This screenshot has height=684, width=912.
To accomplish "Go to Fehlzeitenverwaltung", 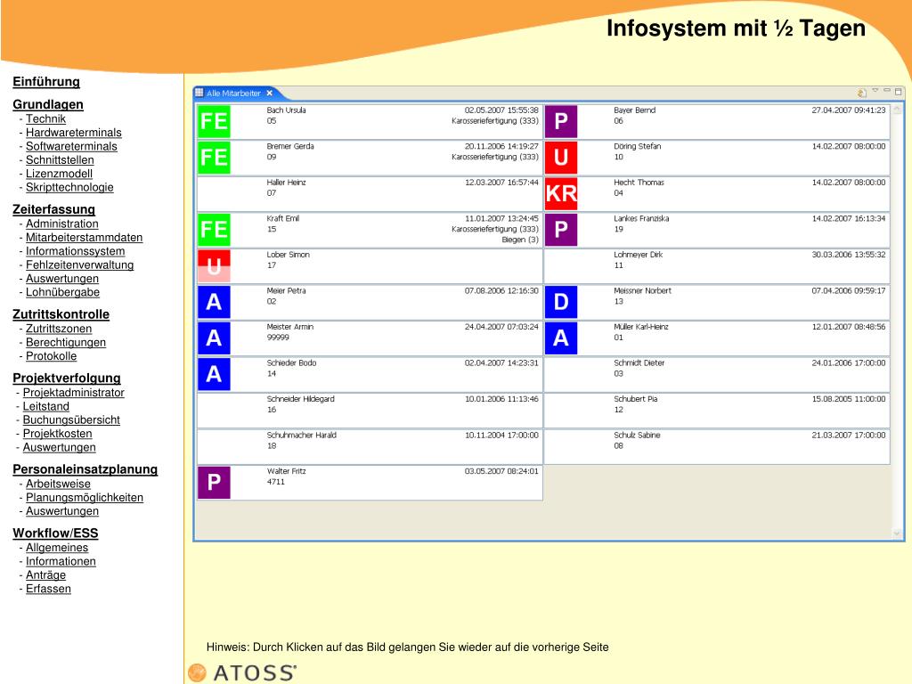I will tap(79, 265).
